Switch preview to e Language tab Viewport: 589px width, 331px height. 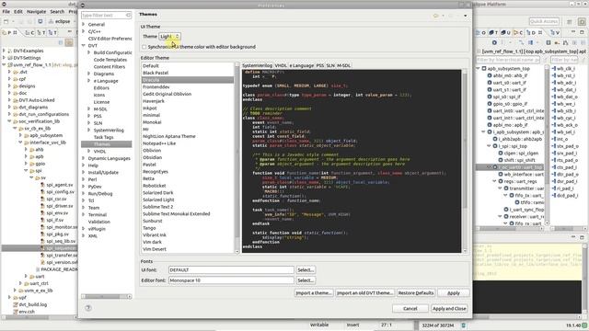coord(301,65)
